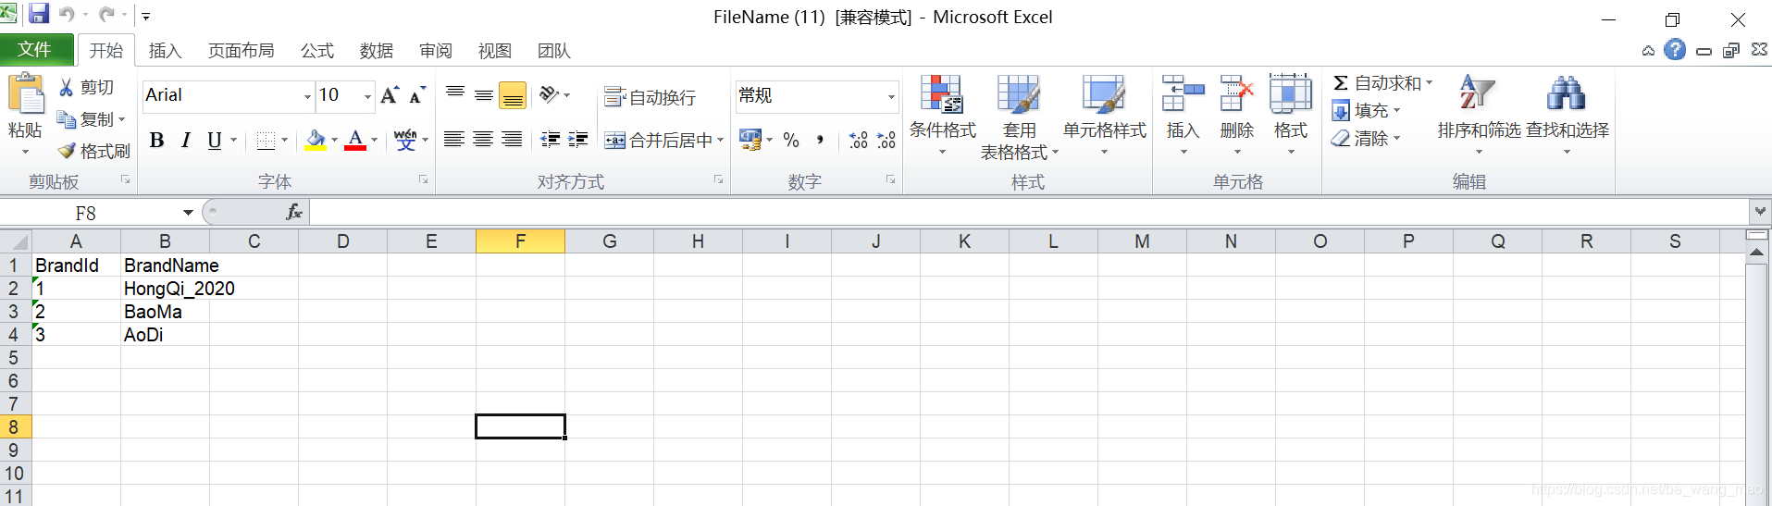
Task: Click the Help question mark icon
Action: coord(1675,50)
